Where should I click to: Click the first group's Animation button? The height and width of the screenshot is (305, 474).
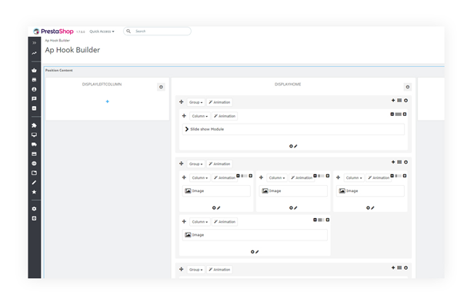(x=219, y=102)
